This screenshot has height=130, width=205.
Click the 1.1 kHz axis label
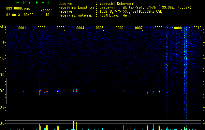(x=3, y=42)
